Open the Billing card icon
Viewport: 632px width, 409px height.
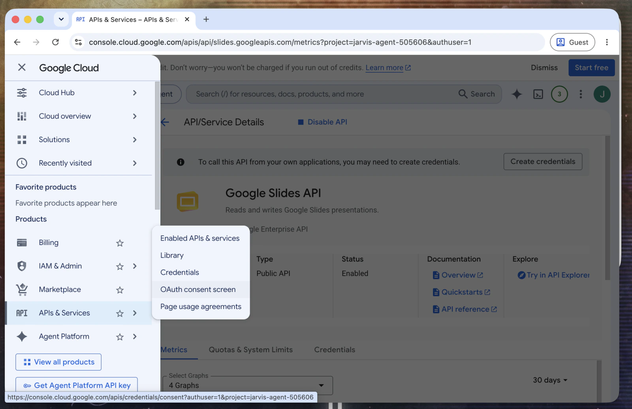coord(22,243)
